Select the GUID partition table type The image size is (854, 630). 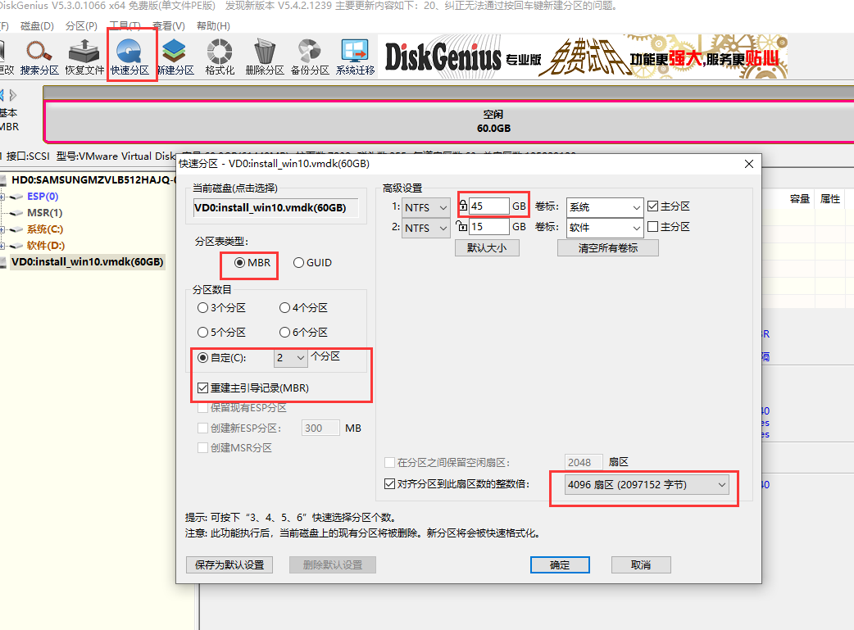click(x=299, y=263)
